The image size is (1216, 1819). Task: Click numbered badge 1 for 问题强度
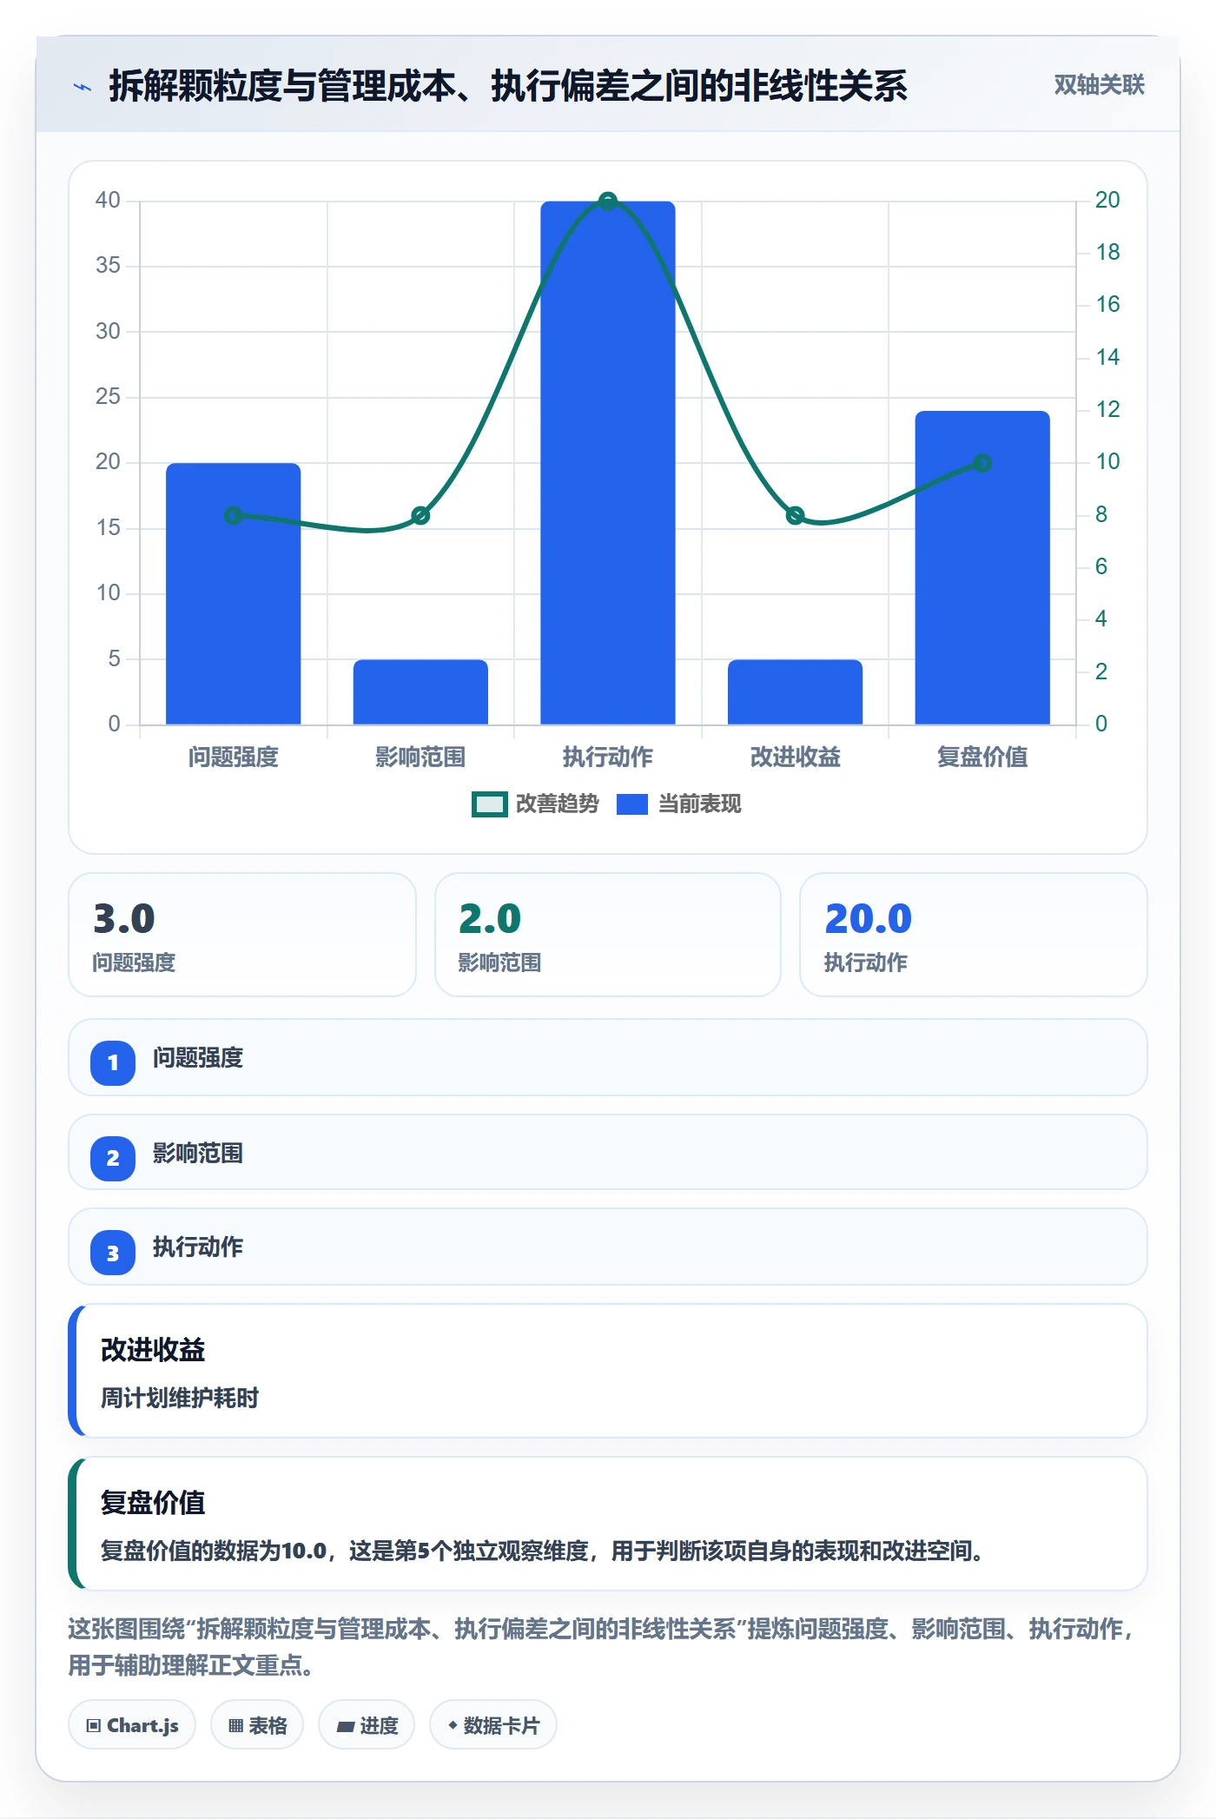[113, 1062]
